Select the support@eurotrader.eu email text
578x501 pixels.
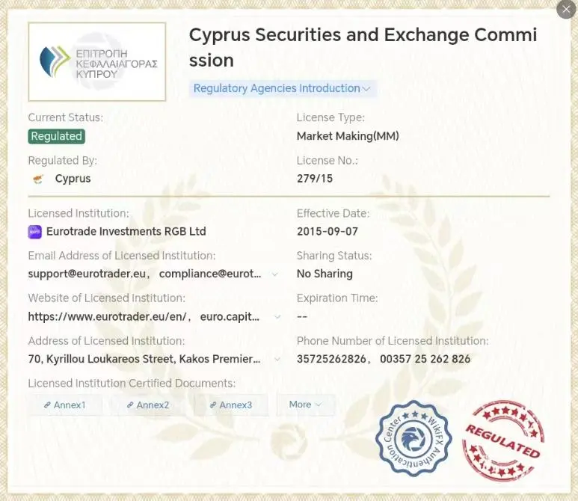click(87, 274)
